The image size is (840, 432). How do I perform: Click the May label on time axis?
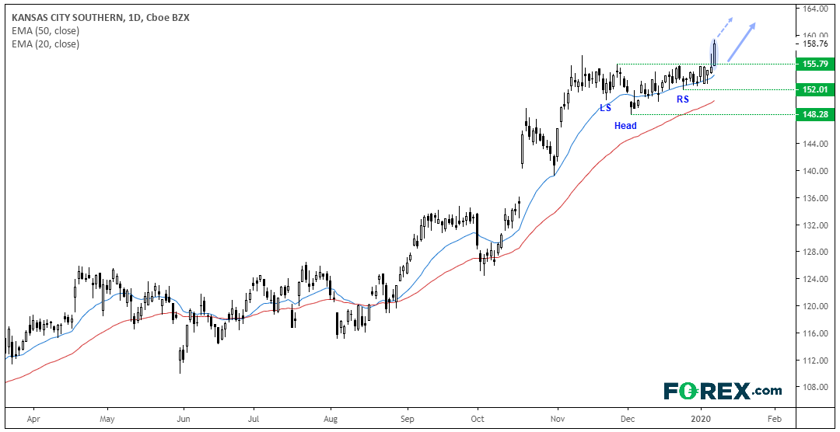click(x=107, y=419)
